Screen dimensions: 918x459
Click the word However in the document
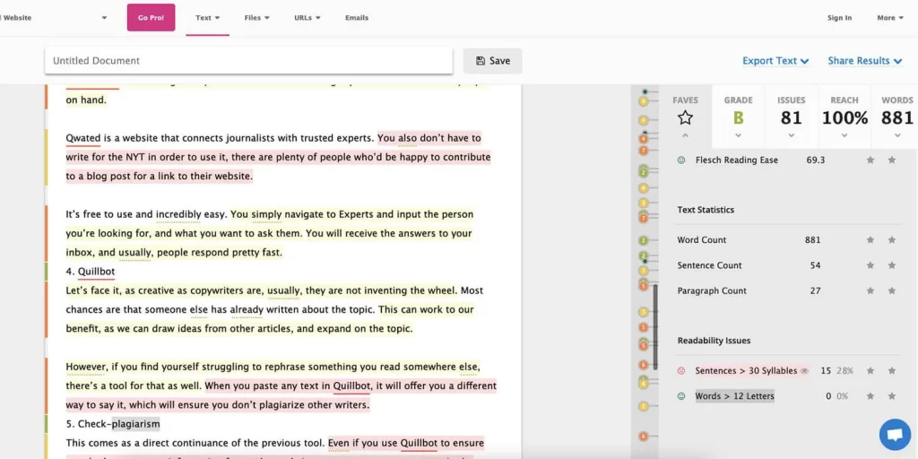[x=85, y=367]
